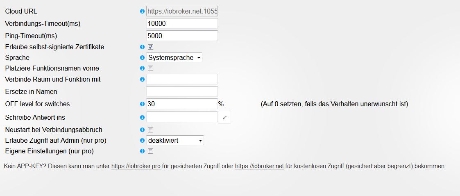Open the Sprache Systemsprache dropdown

click(x=174, y=58)
